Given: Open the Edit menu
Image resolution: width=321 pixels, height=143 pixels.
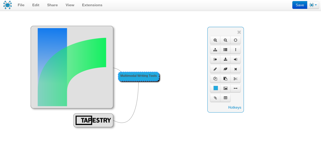Looking at the screenshot, I should (36, 5).
